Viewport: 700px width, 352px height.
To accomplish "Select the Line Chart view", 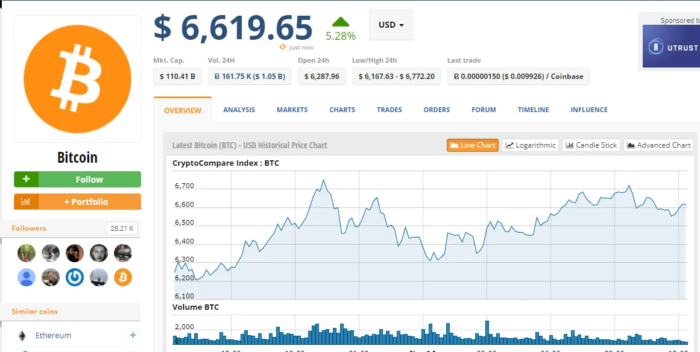I will pyautogui.click(x=473, y=145).
